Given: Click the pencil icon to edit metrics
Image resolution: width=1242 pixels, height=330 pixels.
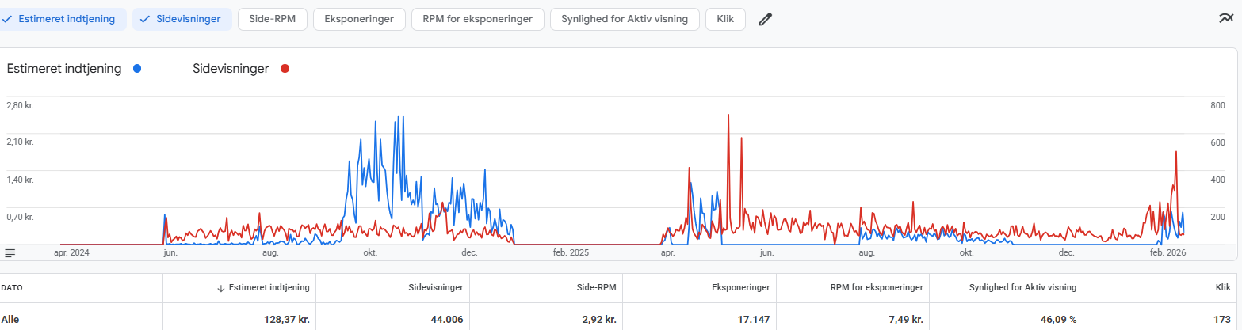Looking at the screenshot, I should [x=765, y=20].
